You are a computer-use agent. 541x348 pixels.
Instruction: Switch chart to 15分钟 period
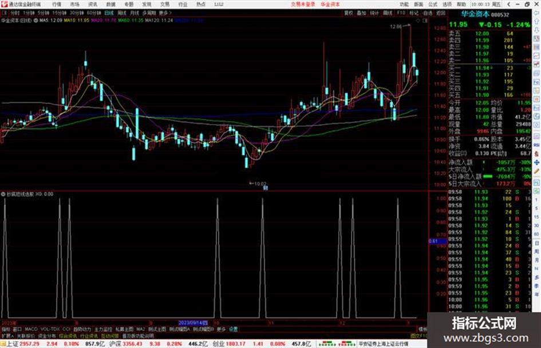click(59, 13)
